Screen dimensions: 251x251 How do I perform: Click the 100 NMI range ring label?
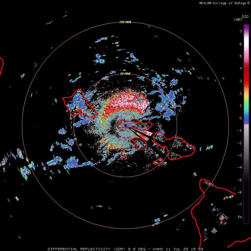[x=125, y=22]
